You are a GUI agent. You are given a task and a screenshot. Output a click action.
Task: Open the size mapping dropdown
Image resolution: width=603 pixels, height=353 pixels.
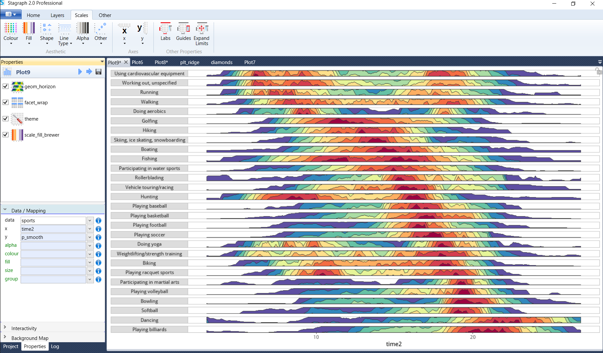point(90,271)
